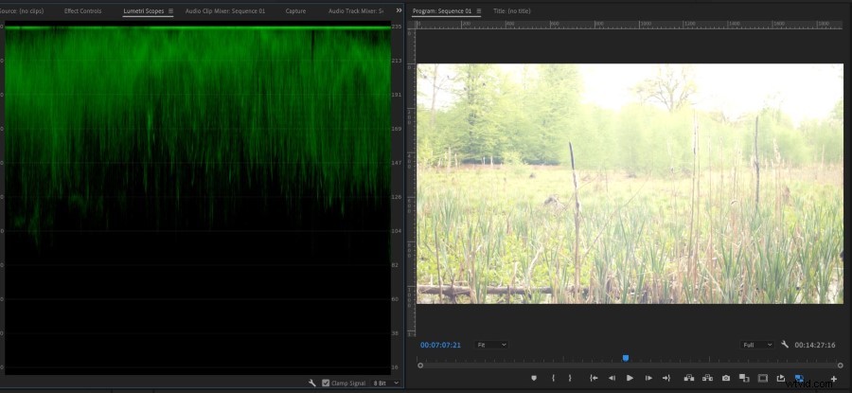Screen dimensions: 852x393
Task: Open the Audio Track Mixer tab
Action: click(356, 10)
